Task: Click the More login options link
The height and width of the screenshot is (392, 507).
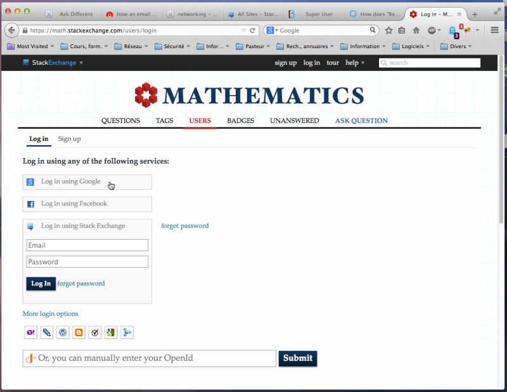Action: pyautogui.click(x=50, y=313)
